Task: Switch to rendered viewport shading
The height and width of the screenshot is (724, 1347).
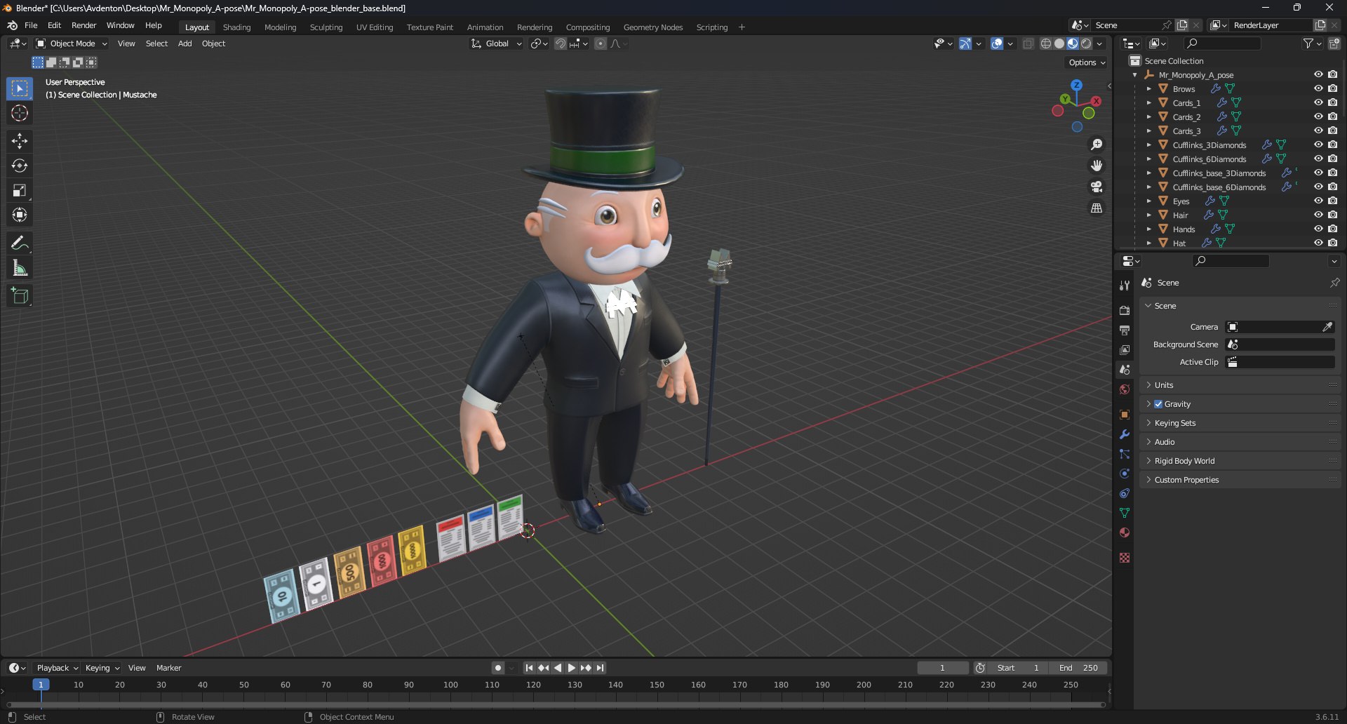Action: (1086, 43)
